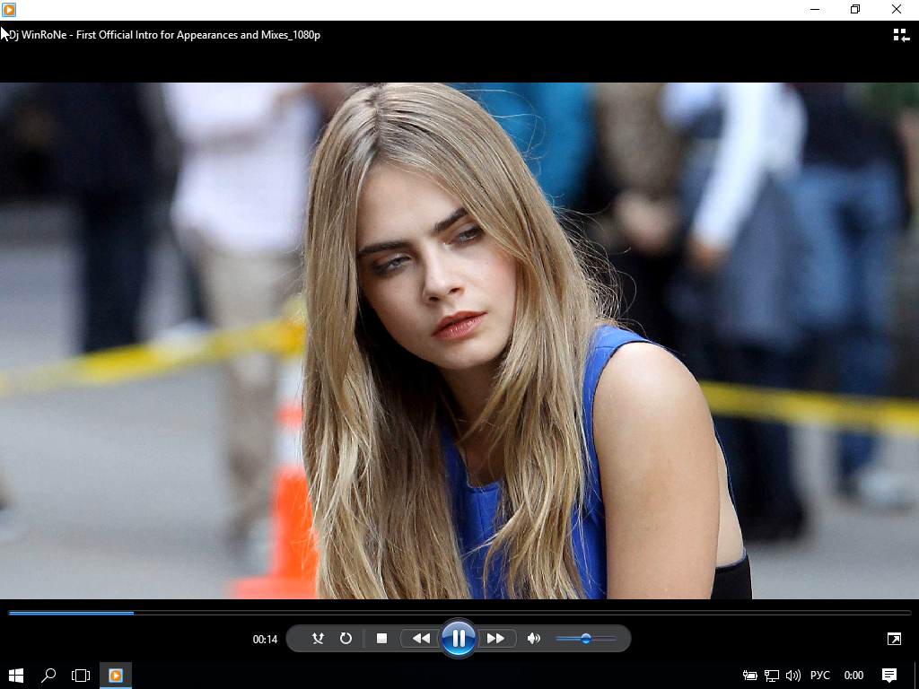
Task: Adjust the volume slider
Action: [x=585, y=639]
